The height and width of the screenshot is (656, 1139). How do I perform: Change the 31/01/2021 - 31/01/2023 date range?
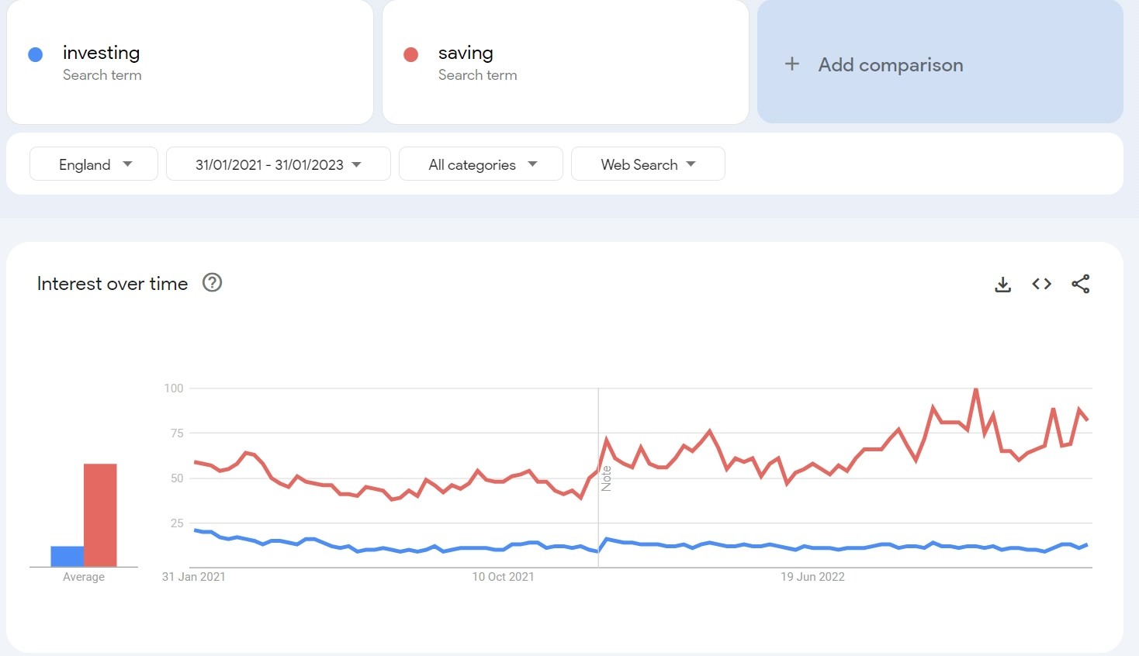pos(277,164)
